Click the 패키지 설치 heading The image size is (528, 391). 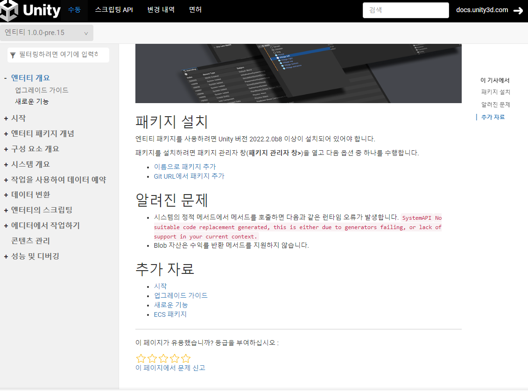point(171,121)
